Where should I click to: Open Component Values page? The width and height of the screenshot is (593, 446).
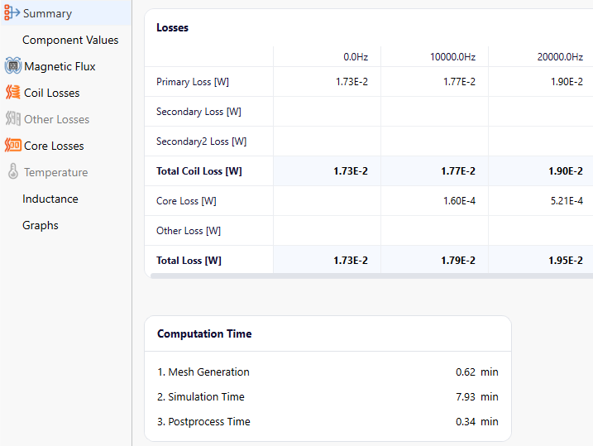point(70,40)
